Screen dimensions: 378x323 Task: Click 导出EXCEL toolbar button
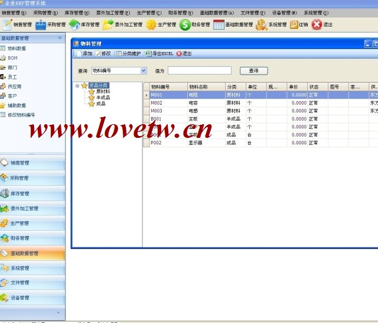tap(159, 54)
